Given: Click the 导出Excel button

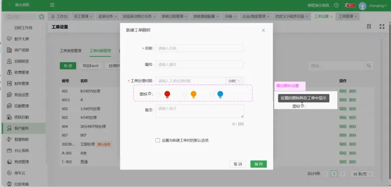Looking at the screenshot, I should pos(90,66).
